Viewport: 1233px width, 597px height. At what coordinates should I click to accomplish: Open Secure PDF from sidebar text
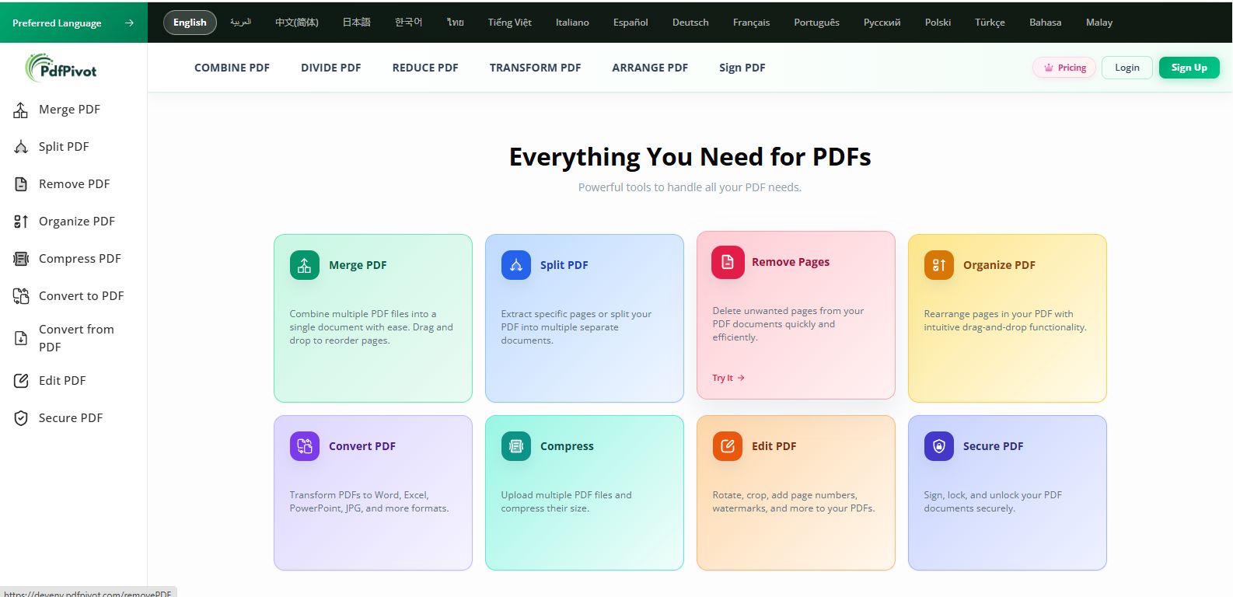71,418
